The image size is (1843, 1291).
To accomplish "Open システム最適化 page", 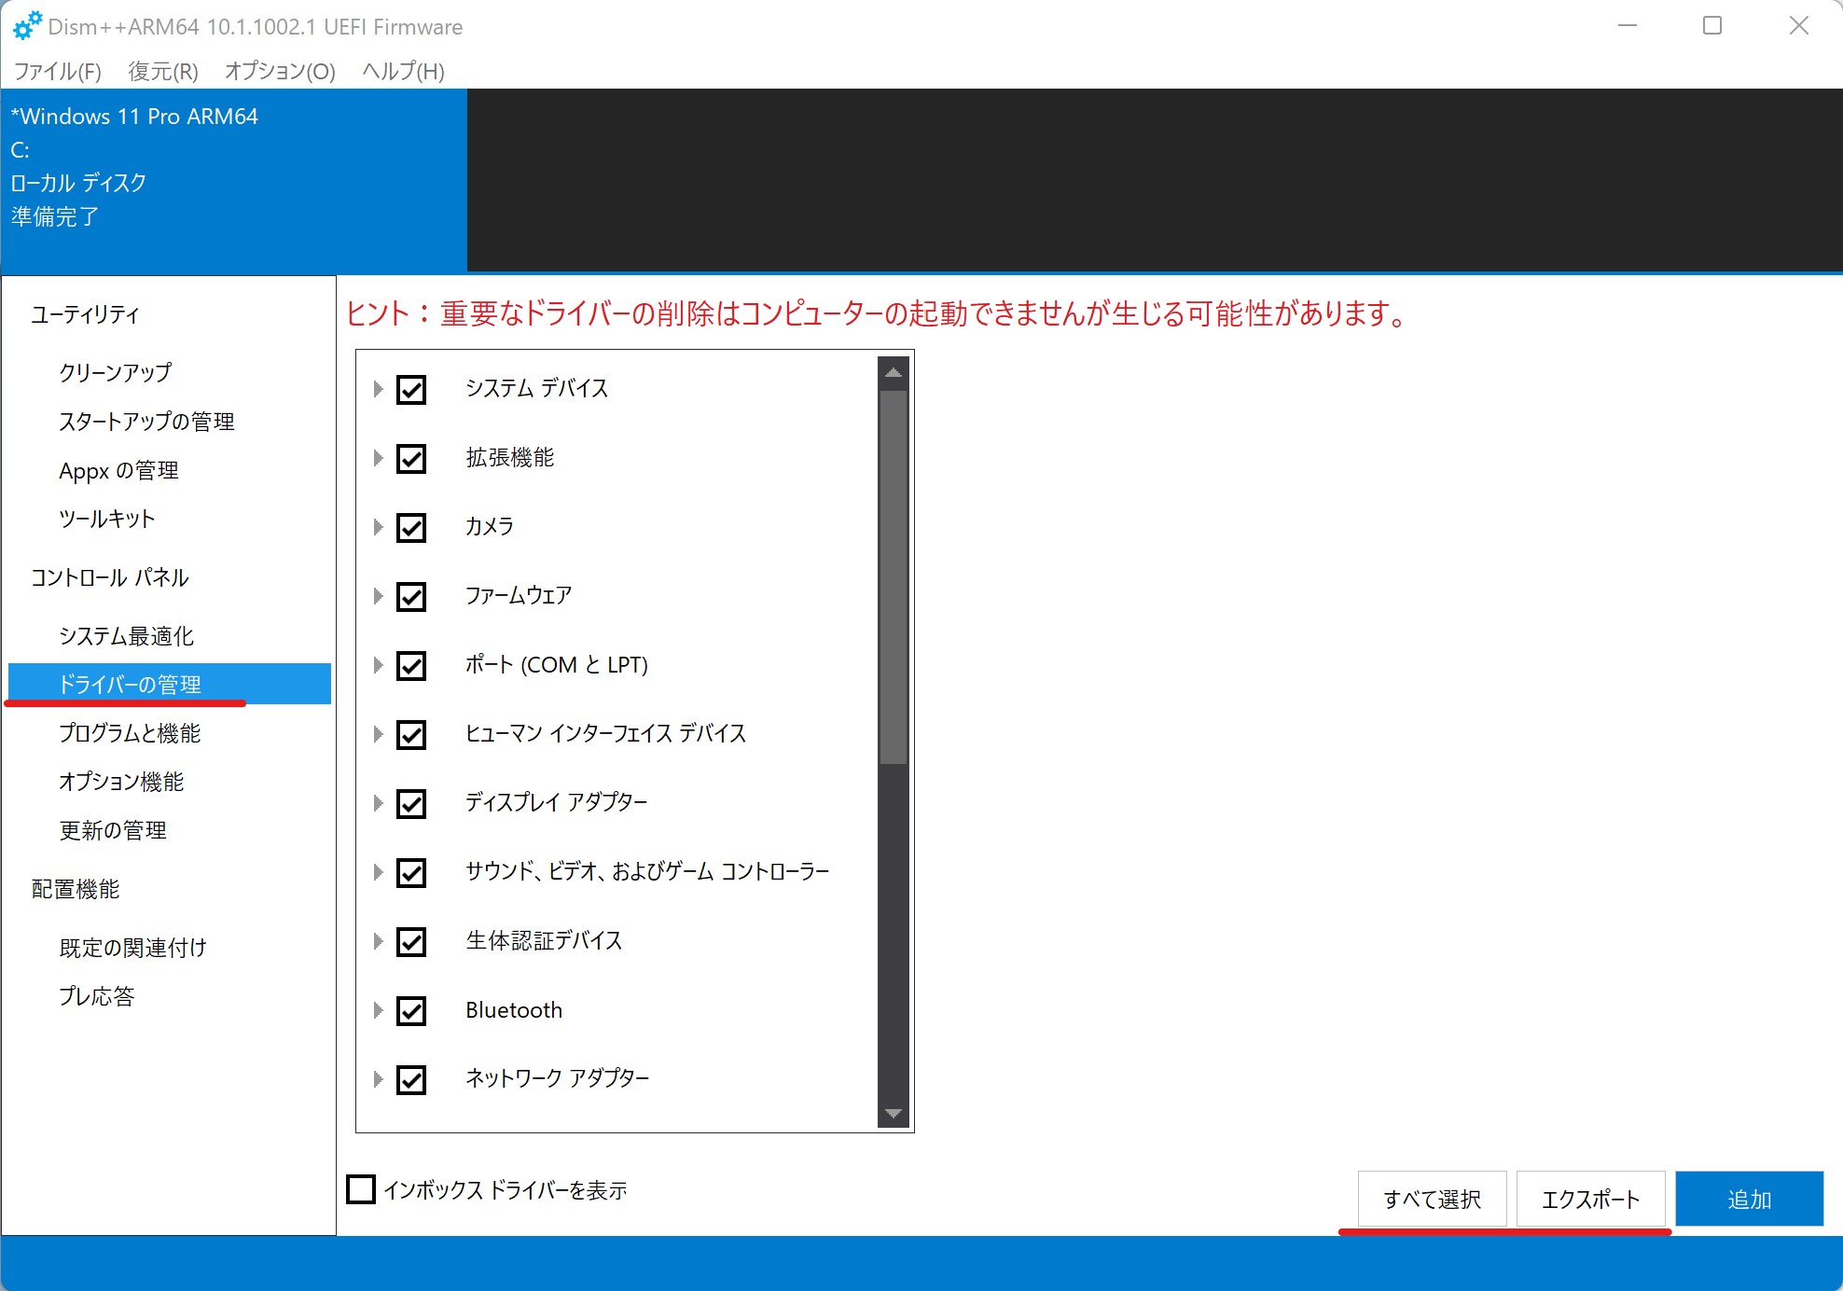I will click(x=127, y=636).
